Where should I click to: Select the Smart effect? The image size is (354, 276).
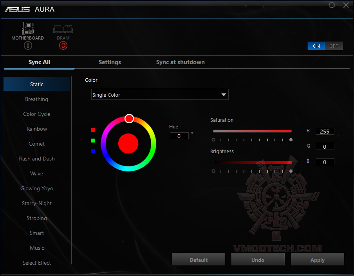[x=37, y=233]
